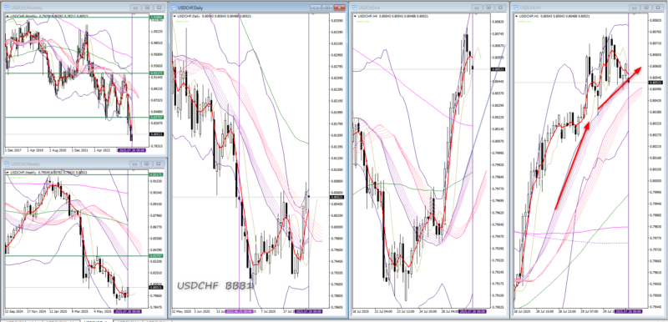Image resolution: width=668 pixels, height=322 pixels.
Task: Click the USDCHF,Daily window chart icon
Action: (x=174, y=8)
